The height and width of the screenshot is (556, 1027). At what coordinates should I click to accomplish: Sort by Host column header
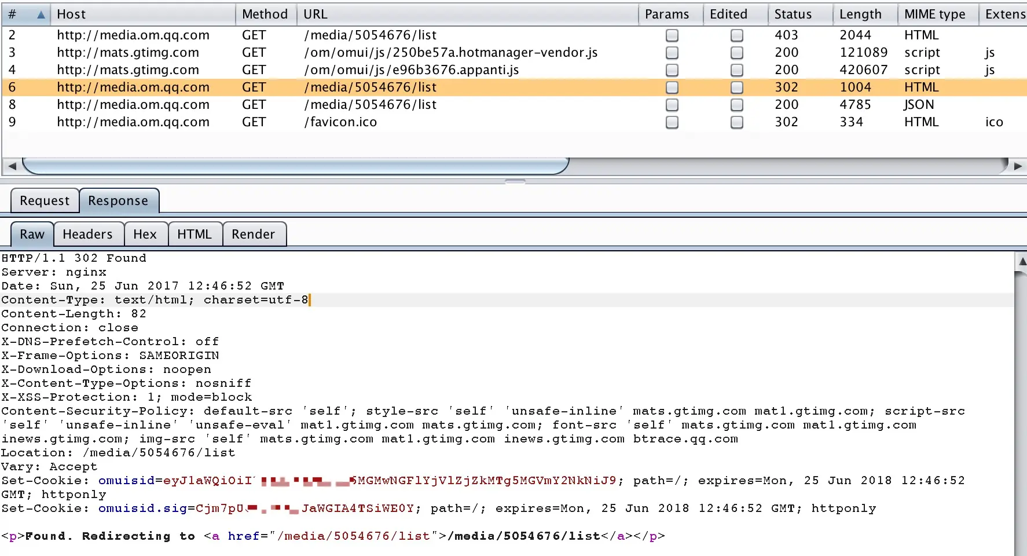(x=142, y=14)
